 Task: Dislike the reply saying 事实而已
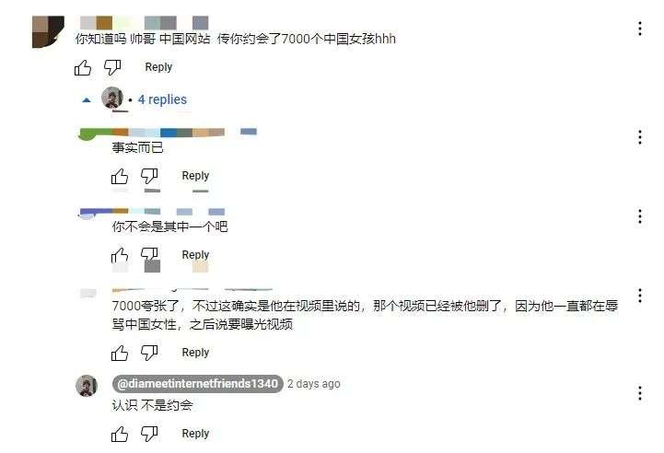point(149,176)
